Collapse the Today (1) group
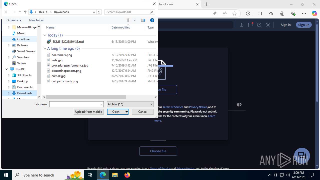 tap(45, 35)
